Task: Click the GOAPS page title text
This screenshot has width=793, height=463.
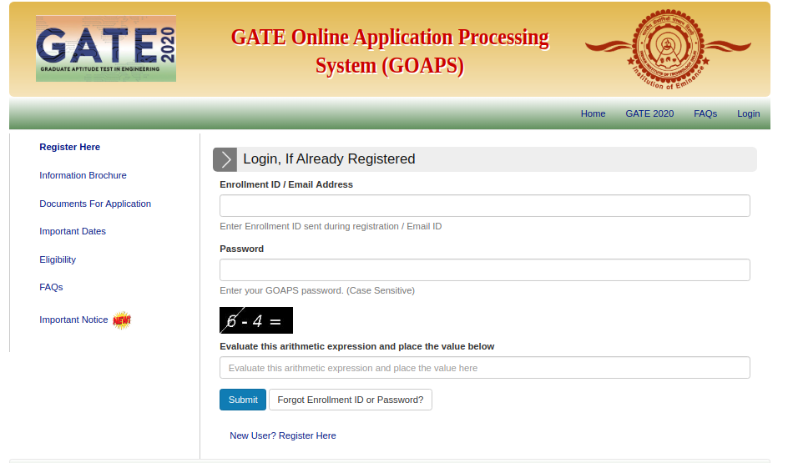Action: [x=390, y=51]
